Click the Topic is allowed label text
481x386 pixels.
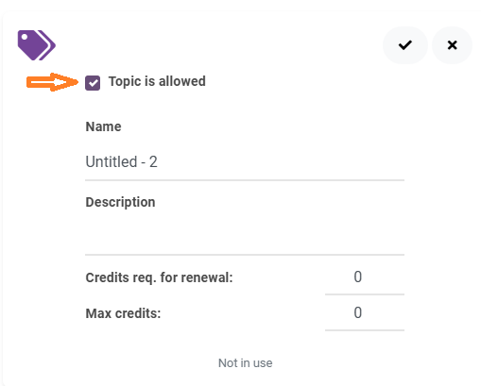coord(157,81)
